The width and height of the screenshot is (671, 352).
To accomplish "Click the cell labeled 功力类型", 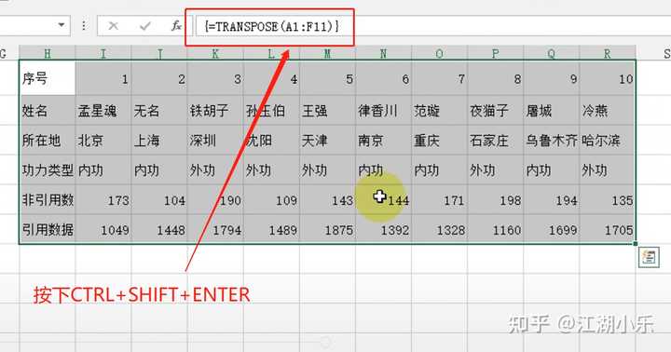I will 48,169.
